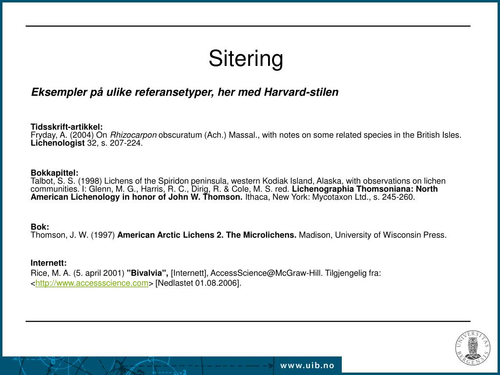Open the accessscience.com hyperlink
This screenshot has width=500, height=375.
[92, 283]
